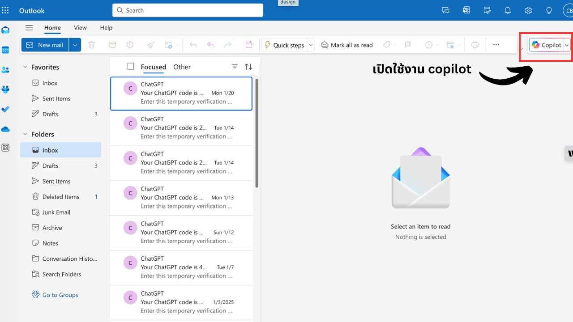The height and width of the screenshot is (322, 573).
Task: Collapse the Folders section
Action: 25,134
